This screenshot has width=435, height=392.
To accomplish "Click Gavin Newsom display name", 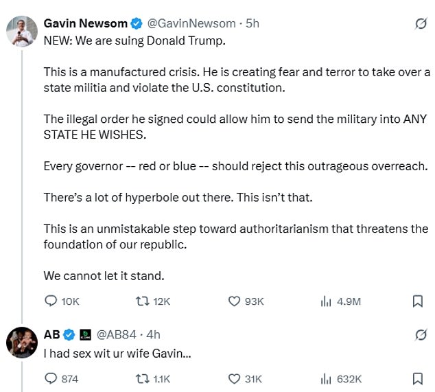I will click(85, 23).
